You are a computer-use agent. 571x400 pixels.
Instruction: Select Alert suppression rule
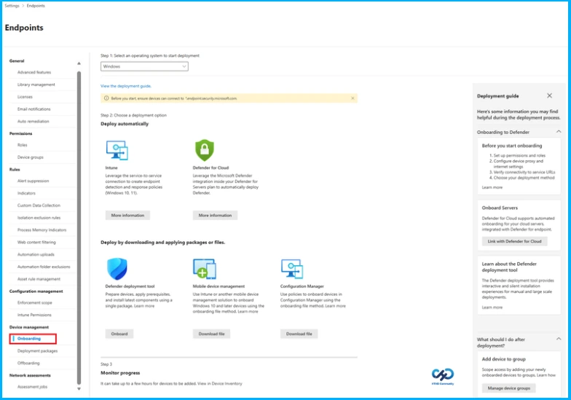(34, 181)
